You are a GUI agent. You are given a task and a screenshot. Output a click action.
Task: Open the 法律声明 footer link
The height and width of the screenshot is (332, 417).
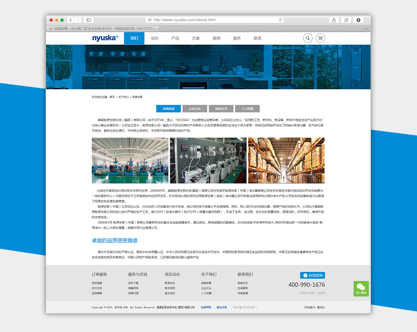click(206, 307)
